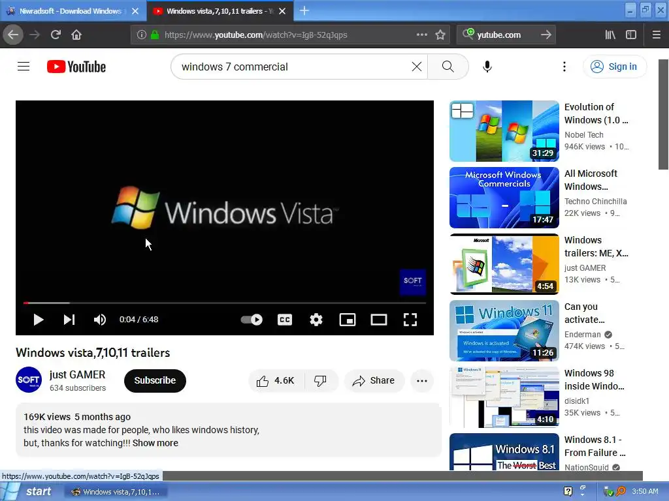
Task: Switch to theater mode
Action: point(378,320)
